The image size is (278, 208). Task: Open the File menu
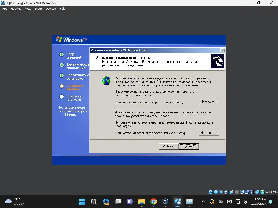point(5,9)
